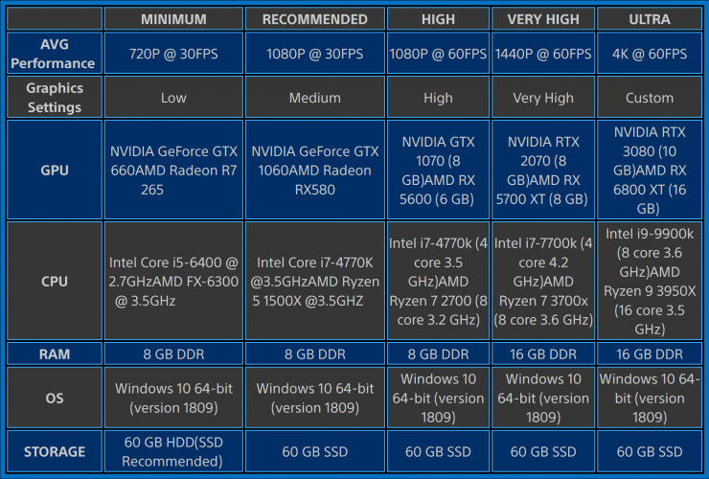Click the 60 GB SSD cell under VERY HIGH
The width and height of the screenshot is (709, 479).
(543, 451)
